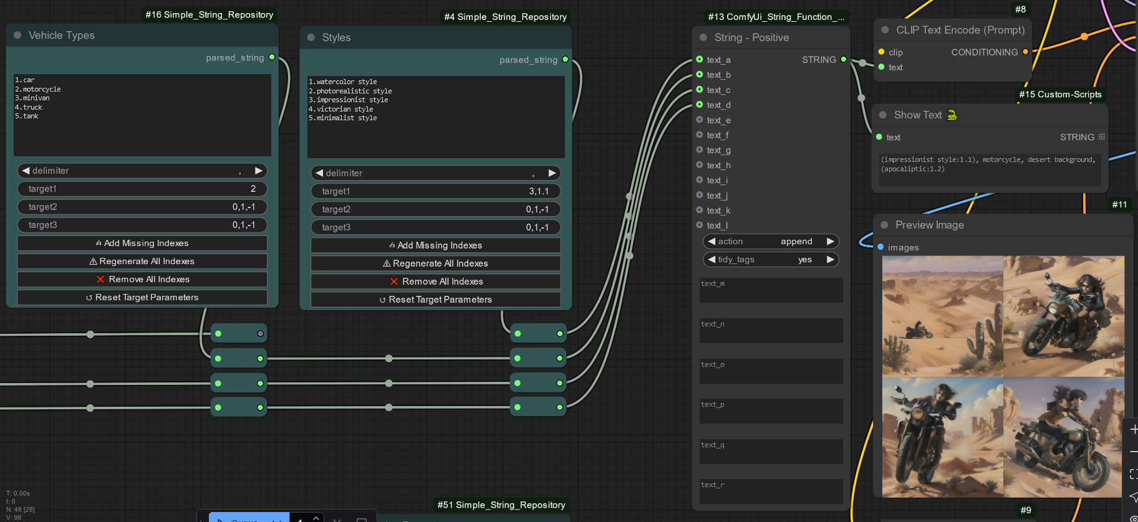
Task: Click the parsed_string output port on Styles
Action: coord(566,60)
